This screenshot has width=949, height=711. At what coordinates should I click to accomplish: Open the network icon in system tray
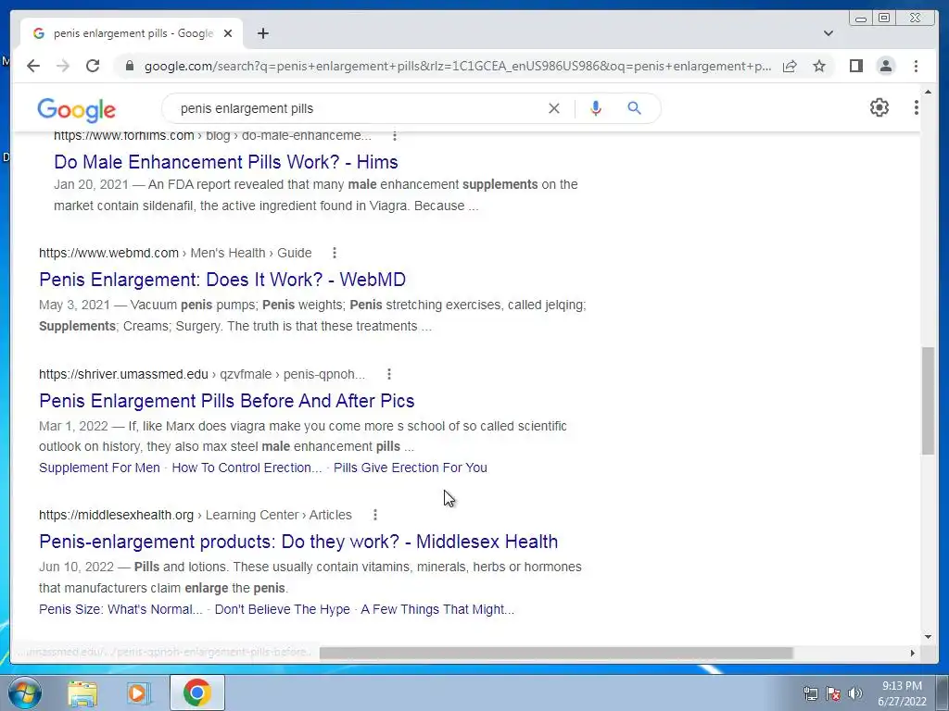pos(810,693)
